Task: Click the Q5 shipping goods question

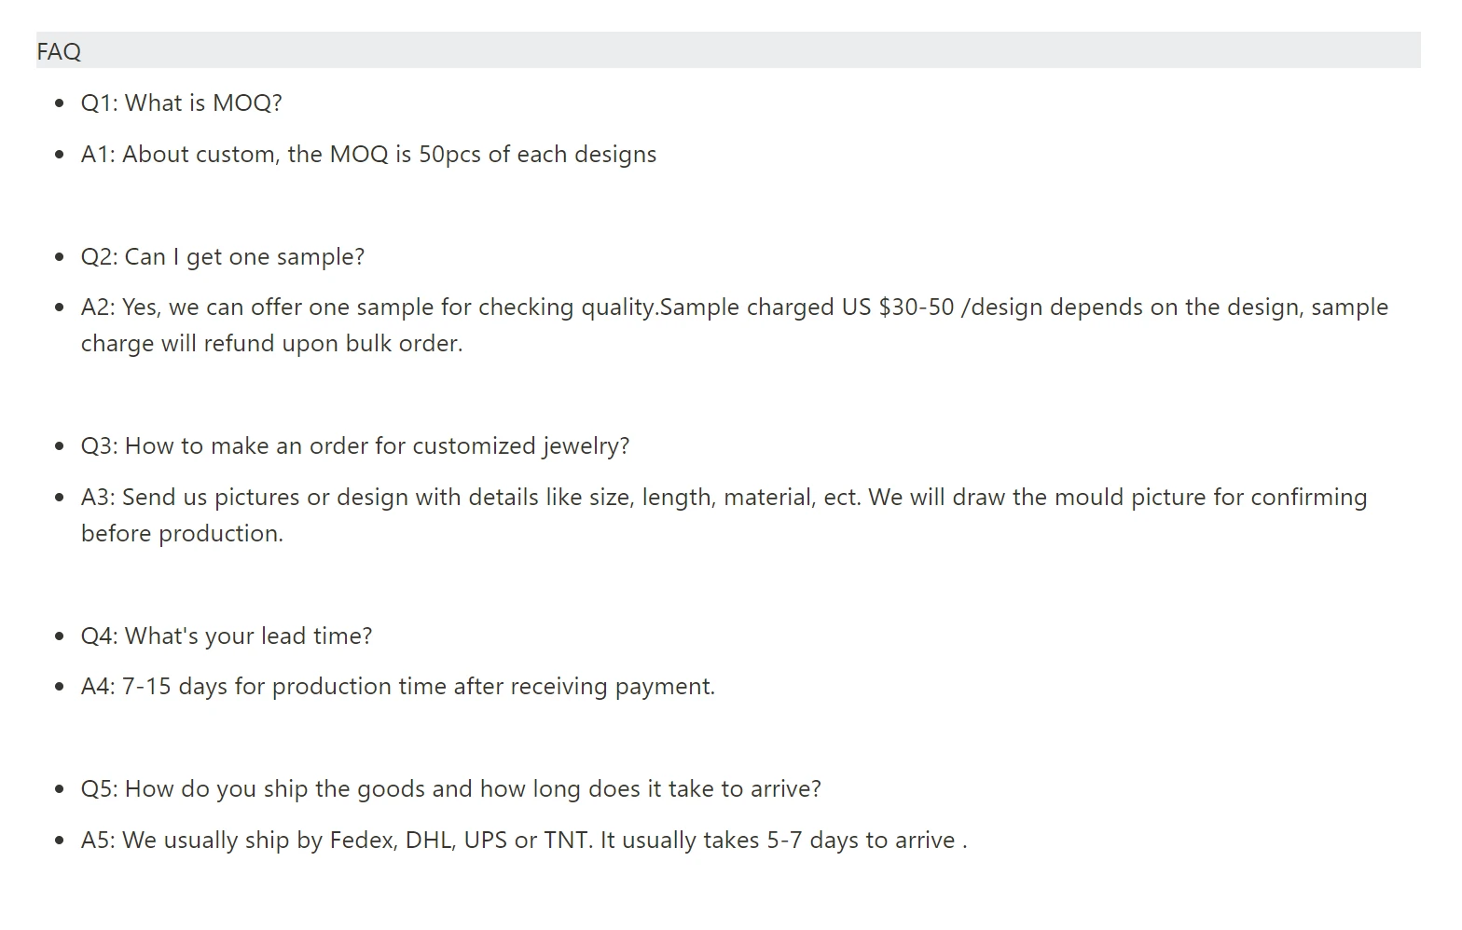Action: 450,788
